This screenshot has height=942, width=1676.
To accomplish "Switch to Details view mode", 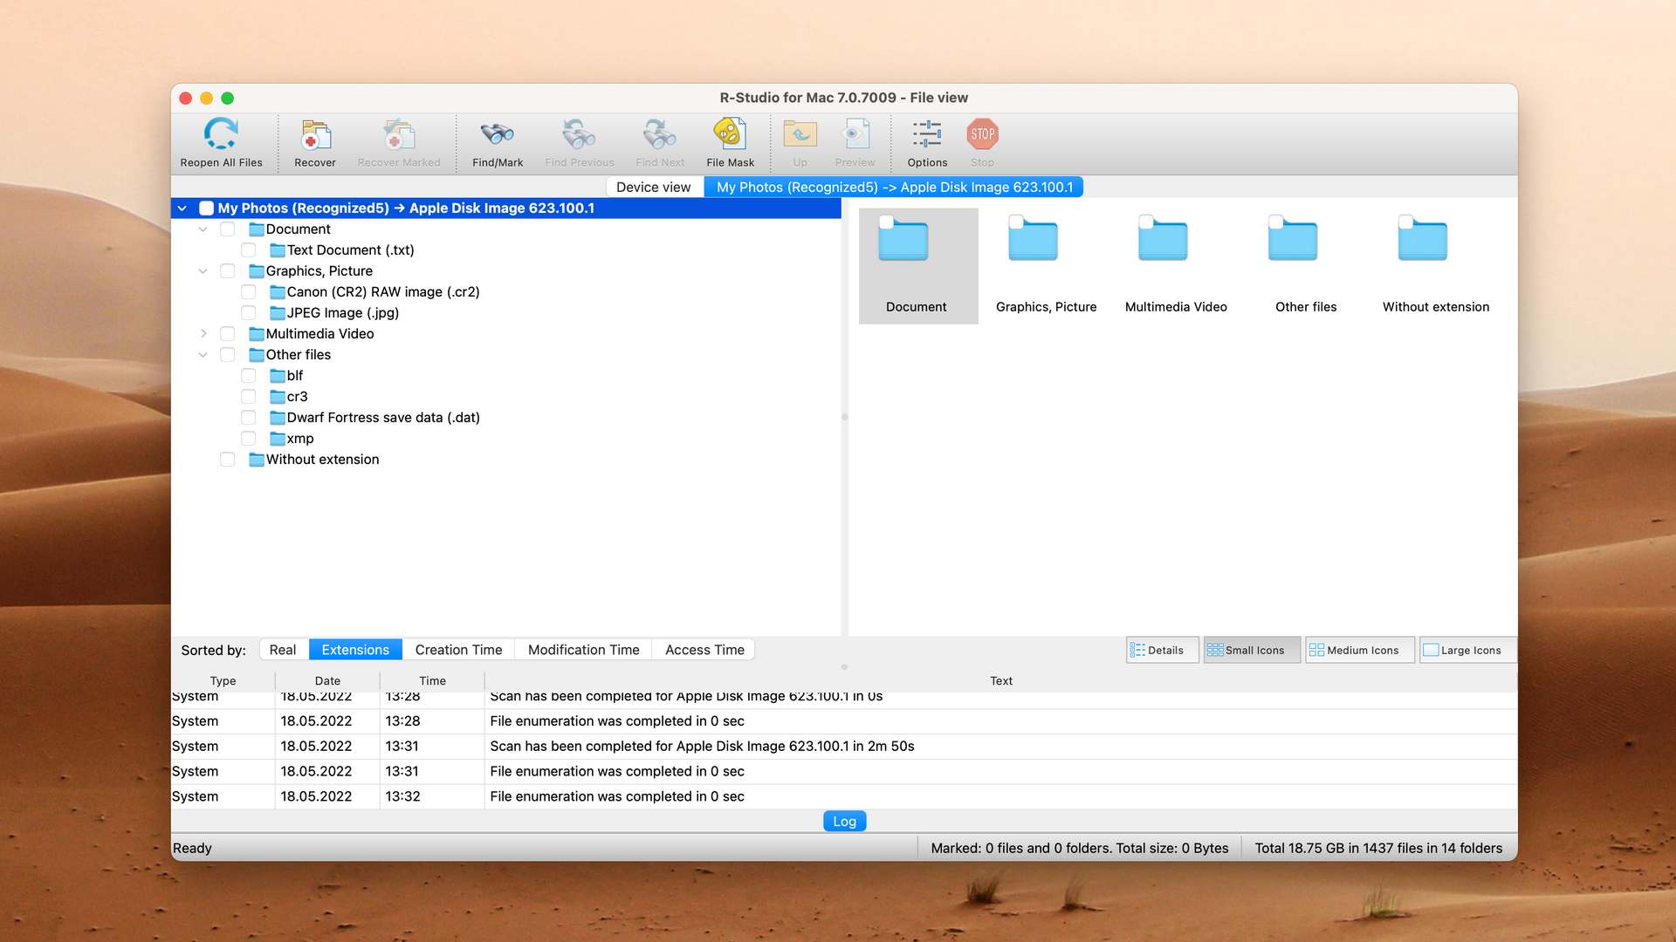I will [1162, 650].
